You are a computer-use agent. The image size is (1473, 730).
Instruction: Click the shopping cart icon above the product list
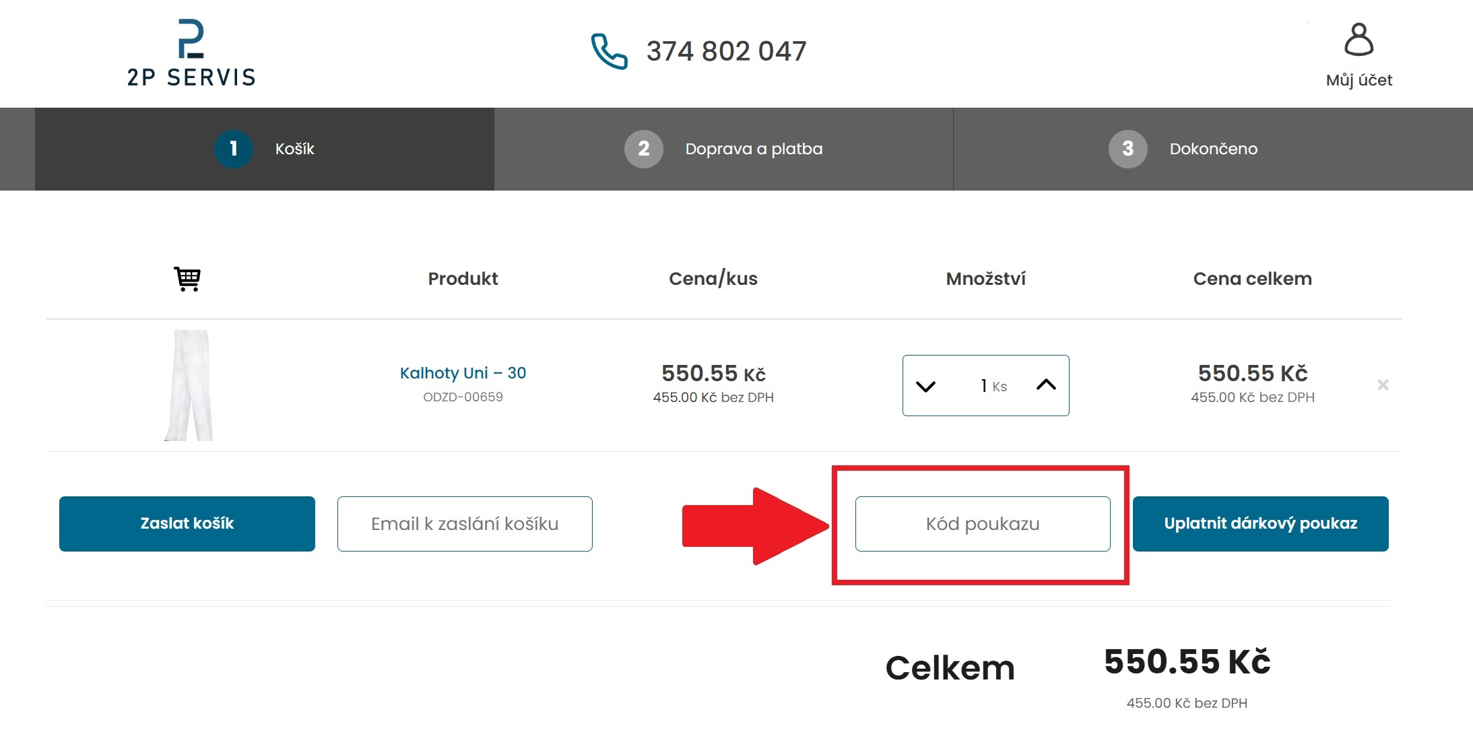[187, 278]
